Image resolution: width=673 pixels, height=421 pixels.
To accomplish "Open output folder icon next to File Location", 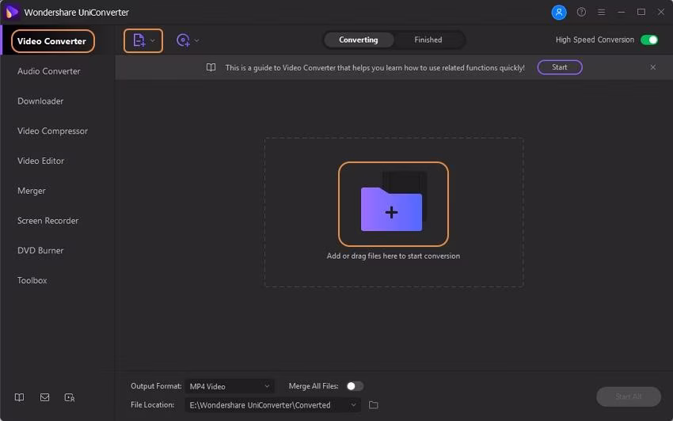I will 374,404.
